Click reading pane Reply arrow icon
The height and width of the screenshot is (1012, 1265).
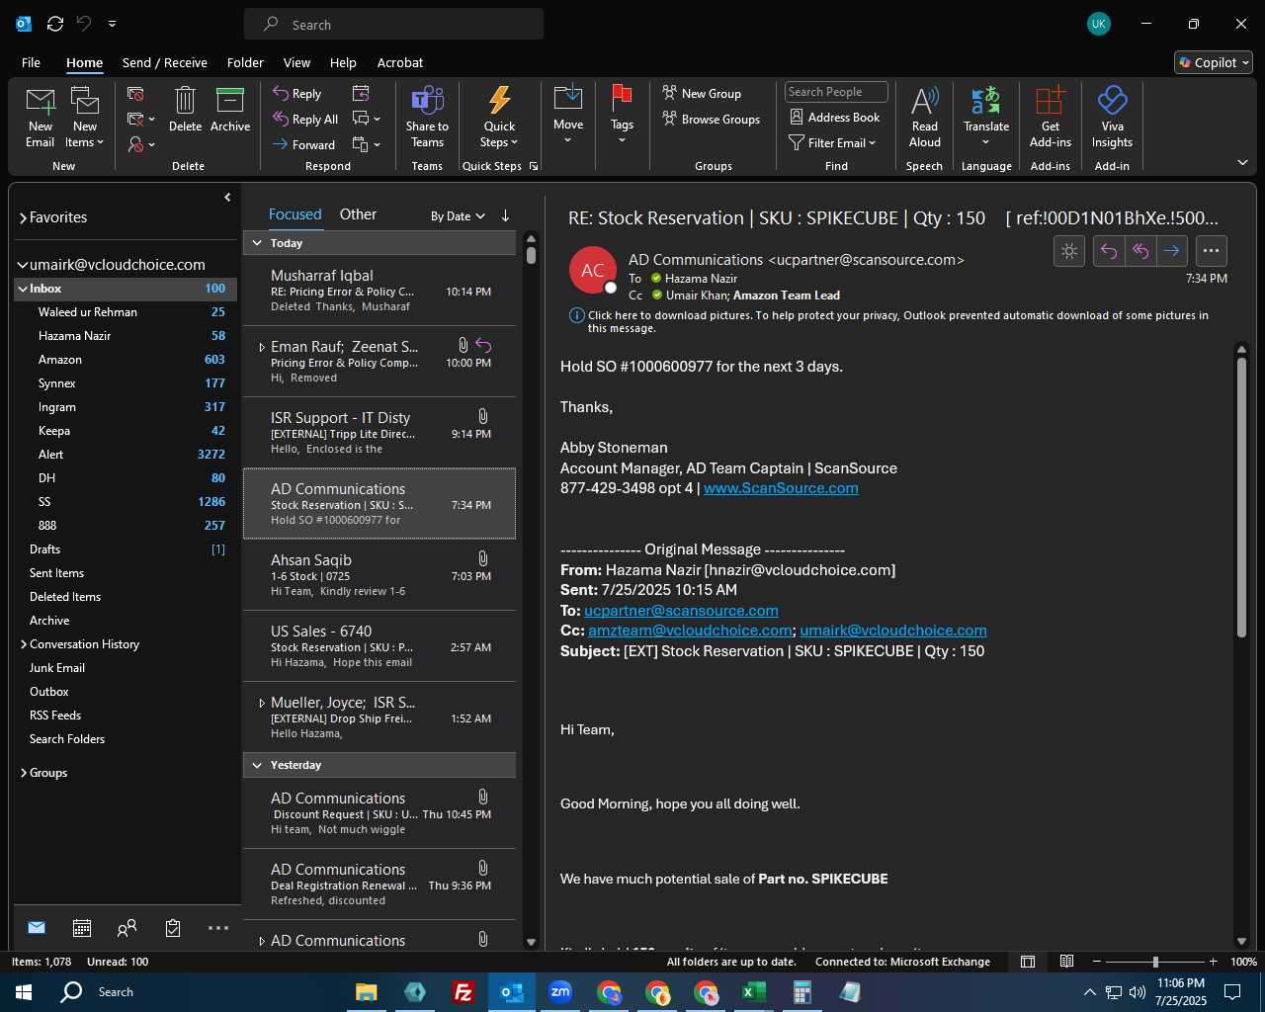pyautogui.click(x=1109, y=251)
